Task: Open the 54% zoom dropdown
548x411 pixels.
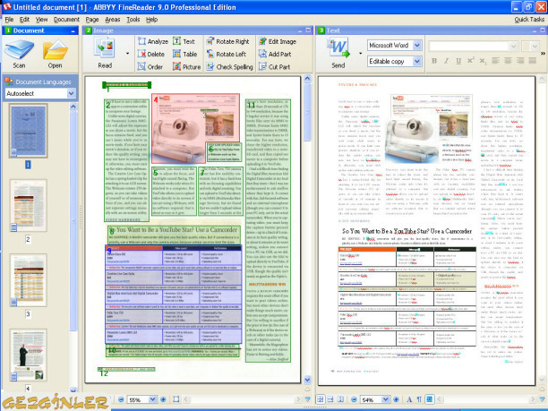Action: (x=386, y=399)
